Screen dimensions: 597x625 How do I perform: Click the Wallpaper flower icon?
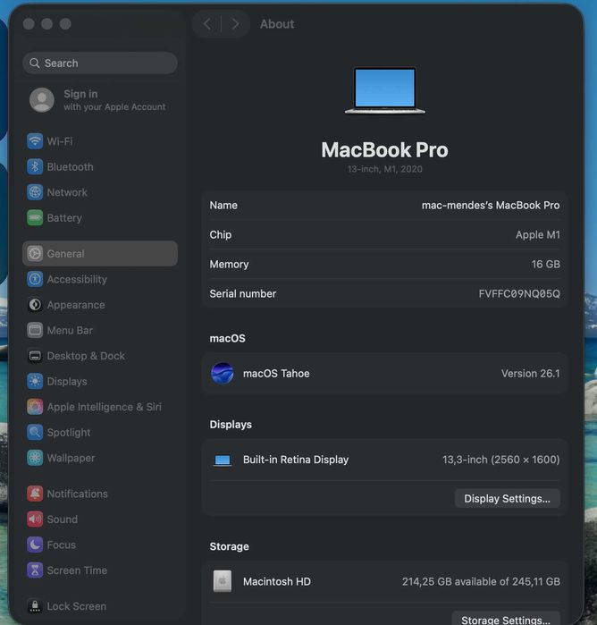35,458
